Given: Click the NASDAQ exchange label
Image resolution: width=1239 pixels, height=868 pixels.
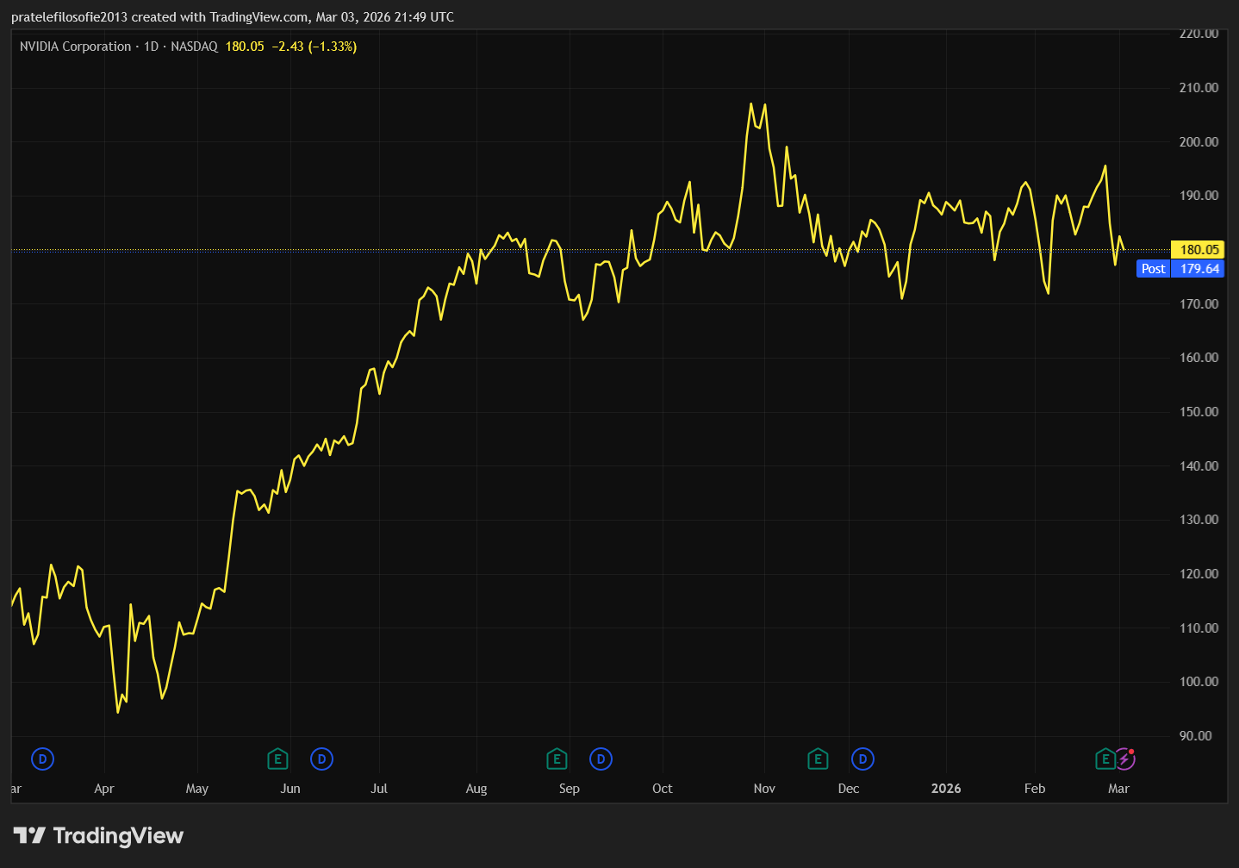Looking at the screenshot, I should [194, 47].
